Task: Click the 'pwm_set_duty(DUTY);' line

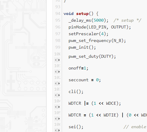Action: click(x=92, y=57)
